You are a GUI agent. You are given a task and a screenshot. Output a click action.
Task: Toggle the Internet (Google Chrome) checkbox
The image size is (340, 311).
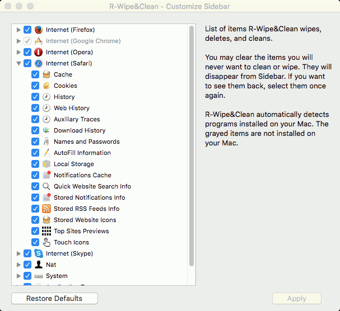(27, 41)
